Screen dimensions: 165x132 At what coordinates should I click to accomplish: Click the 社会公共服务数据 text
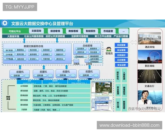tap(34, 36)
